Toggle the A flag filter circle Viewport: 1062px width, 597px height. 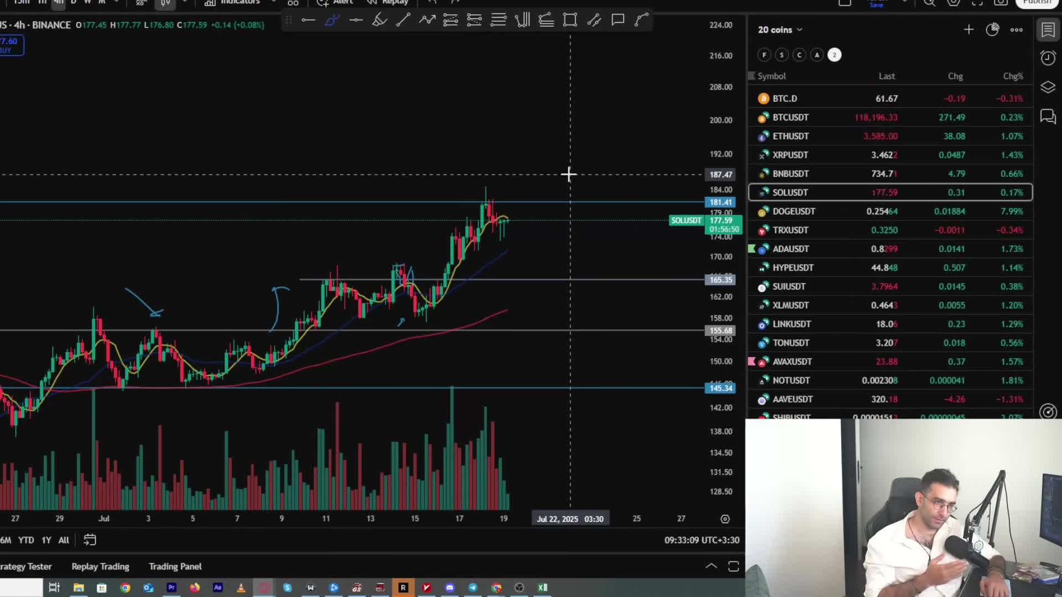tap(817, 55)
